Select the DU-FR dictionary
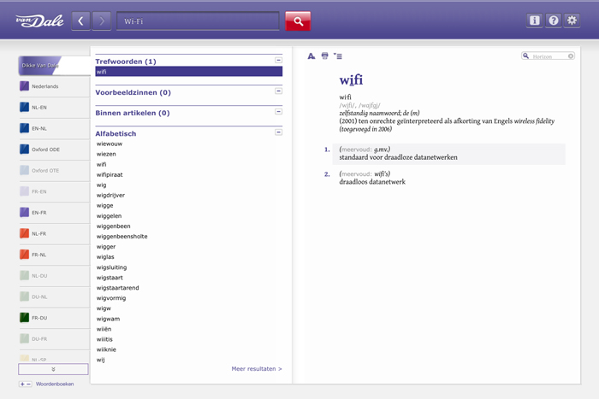 click(54, 338)
